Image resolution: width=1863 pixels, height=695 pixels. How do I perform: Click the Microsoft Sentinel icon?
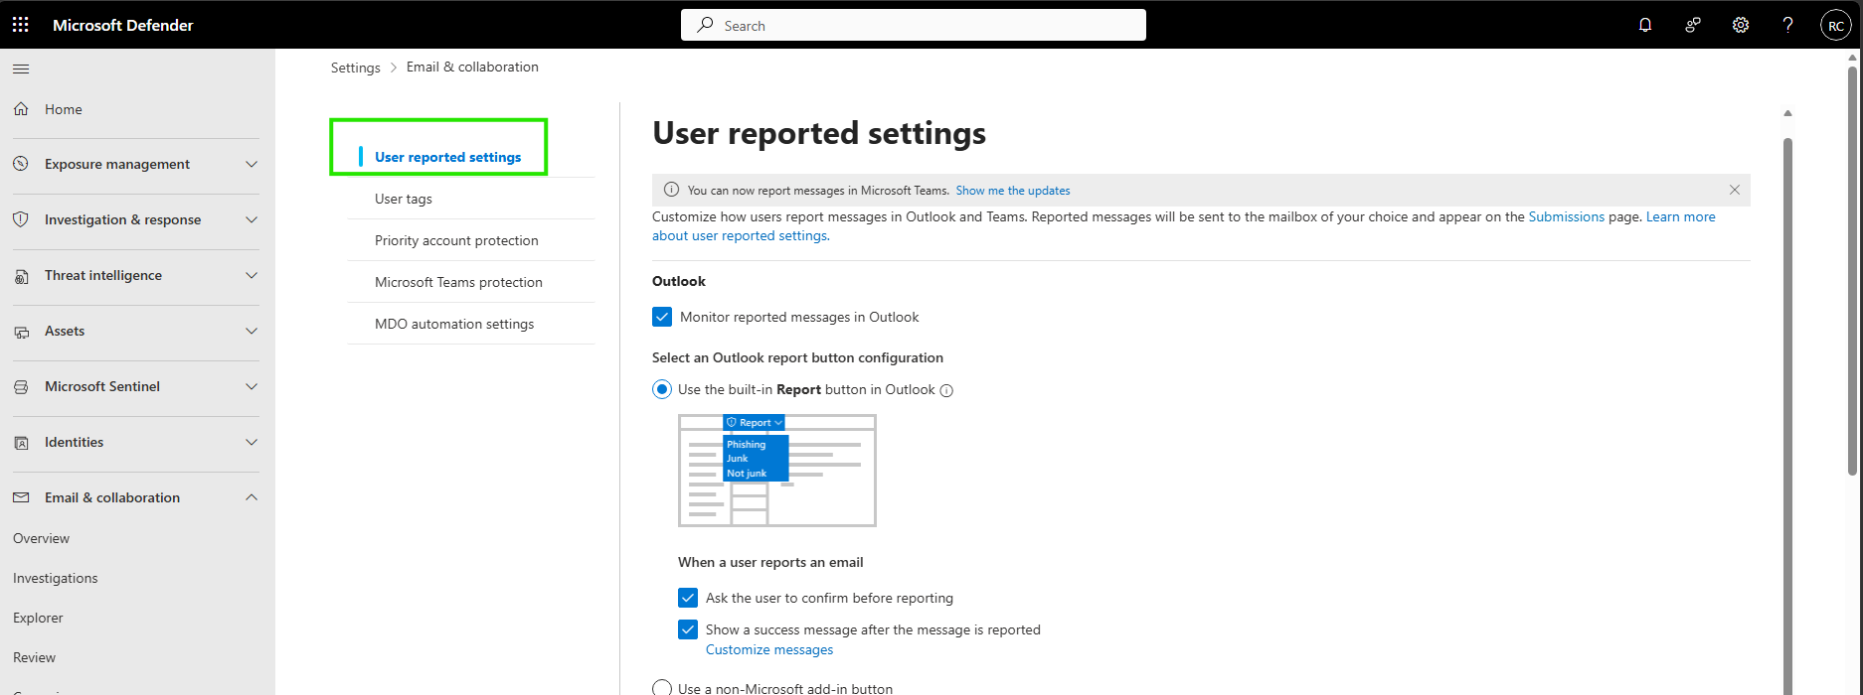(x=21, y=387)
